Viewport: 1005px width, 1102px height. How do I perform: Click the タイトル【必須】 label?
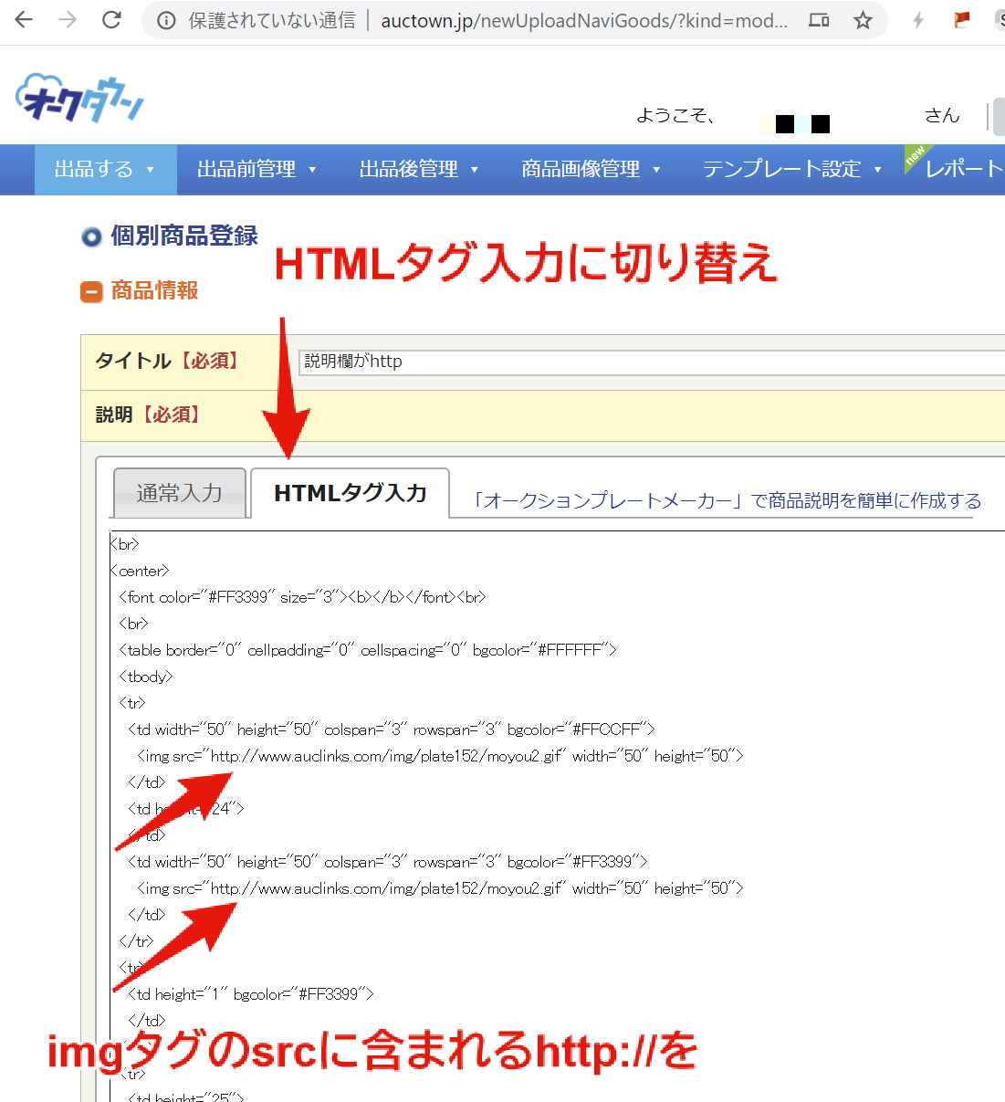[x=167, y=361]
